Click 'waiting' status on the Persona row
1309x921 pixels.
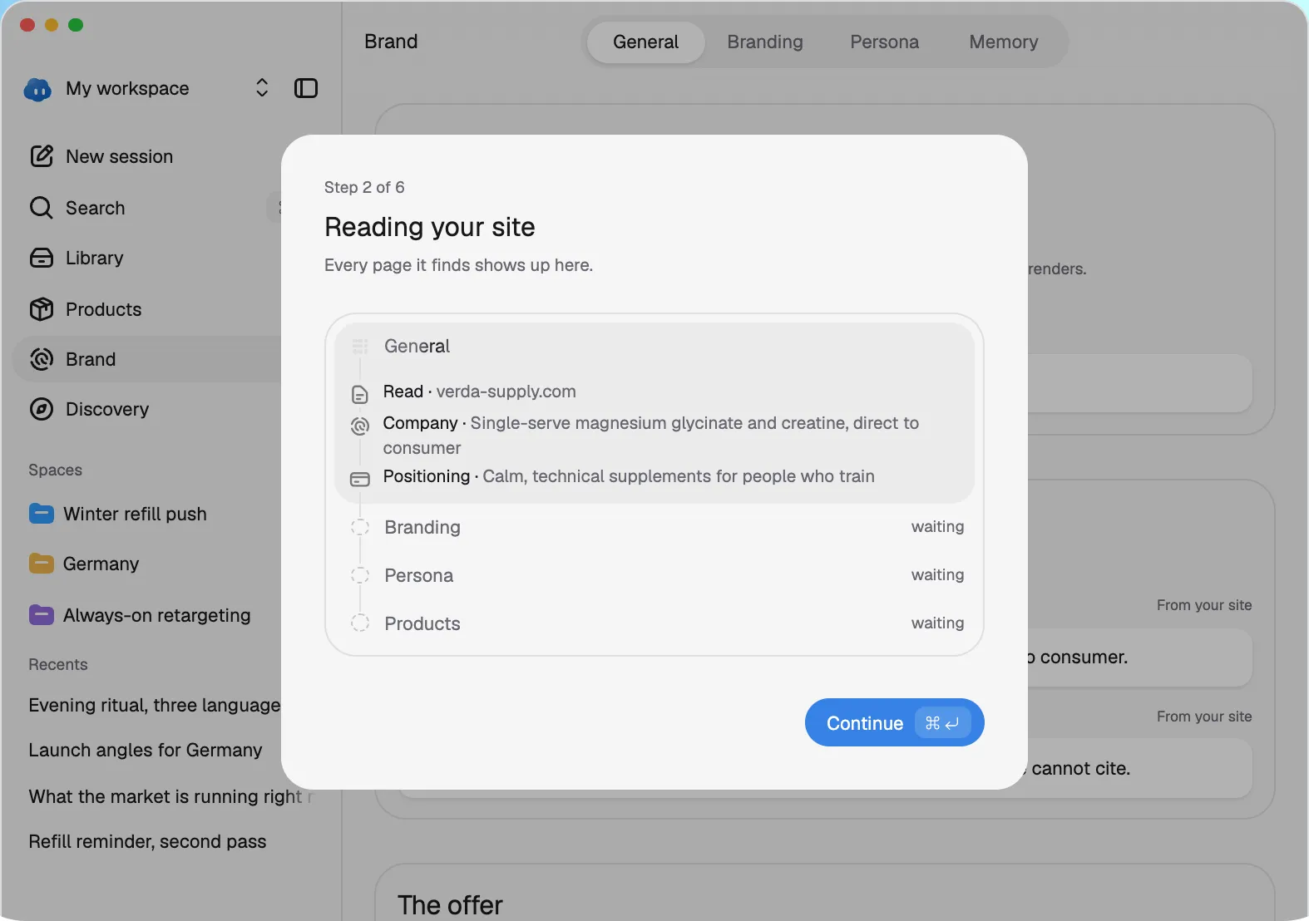938,574
